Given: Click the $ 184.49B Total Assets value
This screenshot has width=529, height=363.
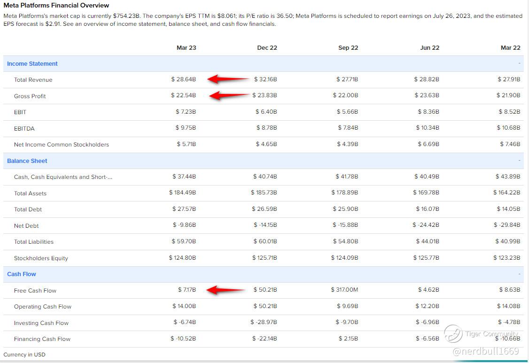Looking at the screenshot, I should pyautogui.click(x=182, y=193).
